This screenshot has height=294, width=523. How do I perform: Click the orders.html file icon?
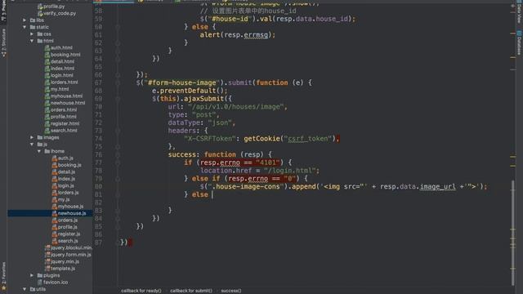click(x=47, y=109)
